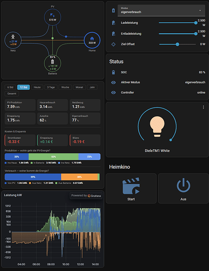Select the 6 Std time range
The height and width of the screenshot is (271, 209).
click(x=10, y=87)
